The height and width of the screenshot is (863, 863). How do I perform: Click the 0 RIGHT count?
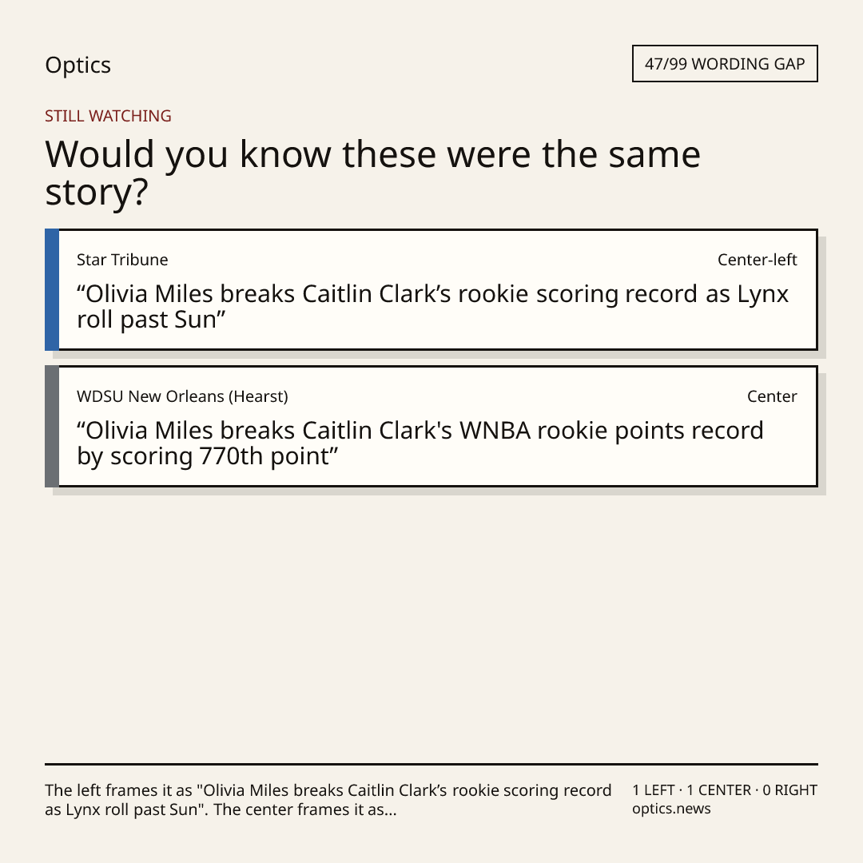tap(789, 790)
